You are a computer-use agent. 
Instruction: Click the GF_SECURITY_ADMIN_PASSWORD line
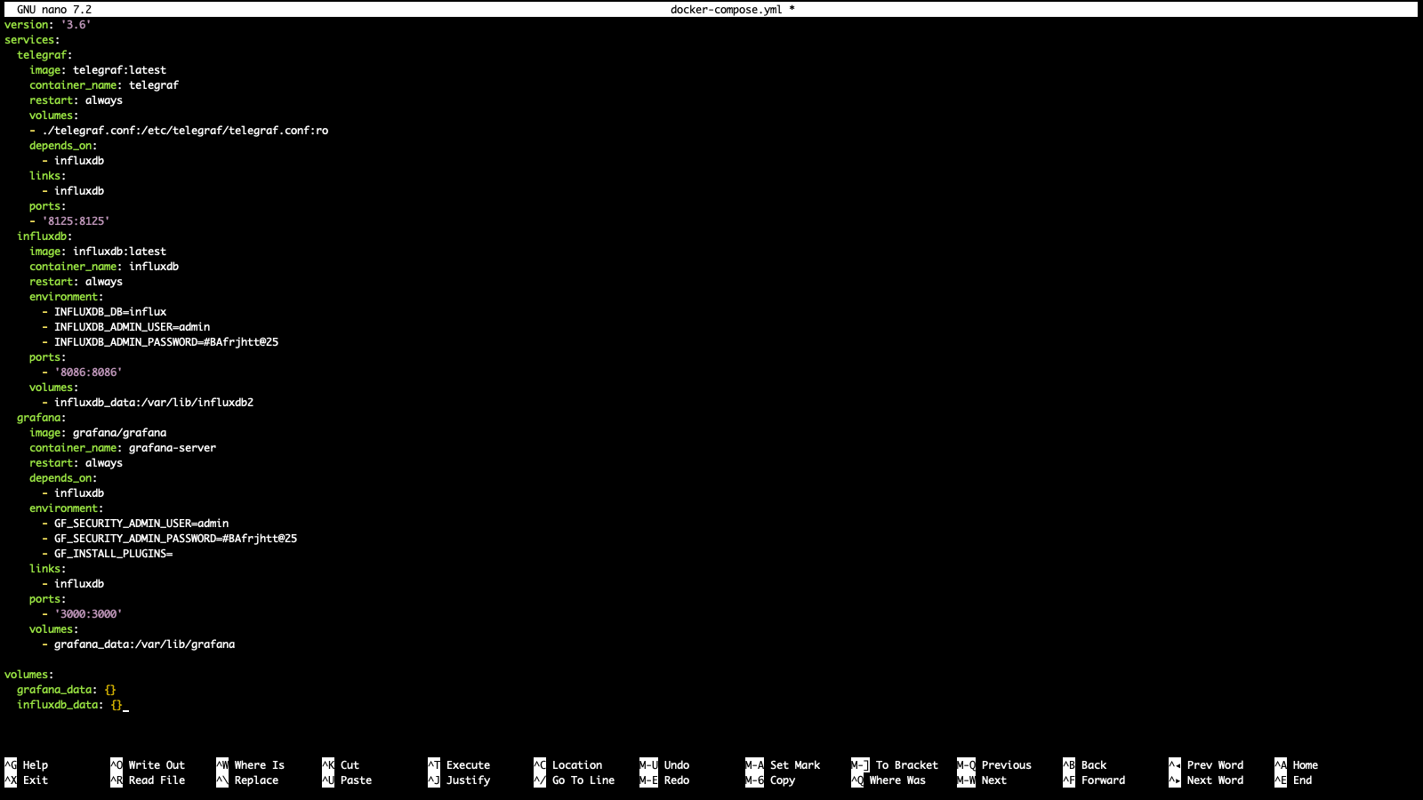point(170,539)
